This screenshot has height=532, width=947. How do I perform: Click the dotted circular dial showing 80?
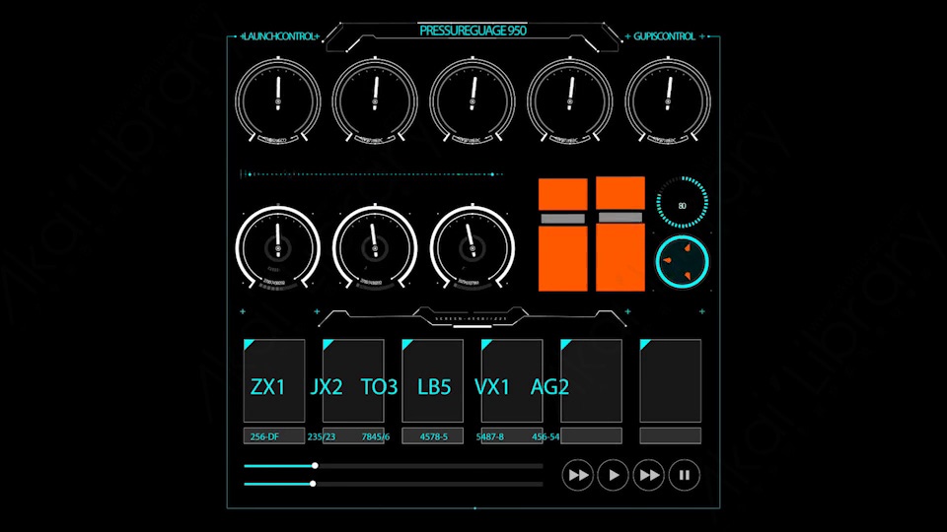682,203
